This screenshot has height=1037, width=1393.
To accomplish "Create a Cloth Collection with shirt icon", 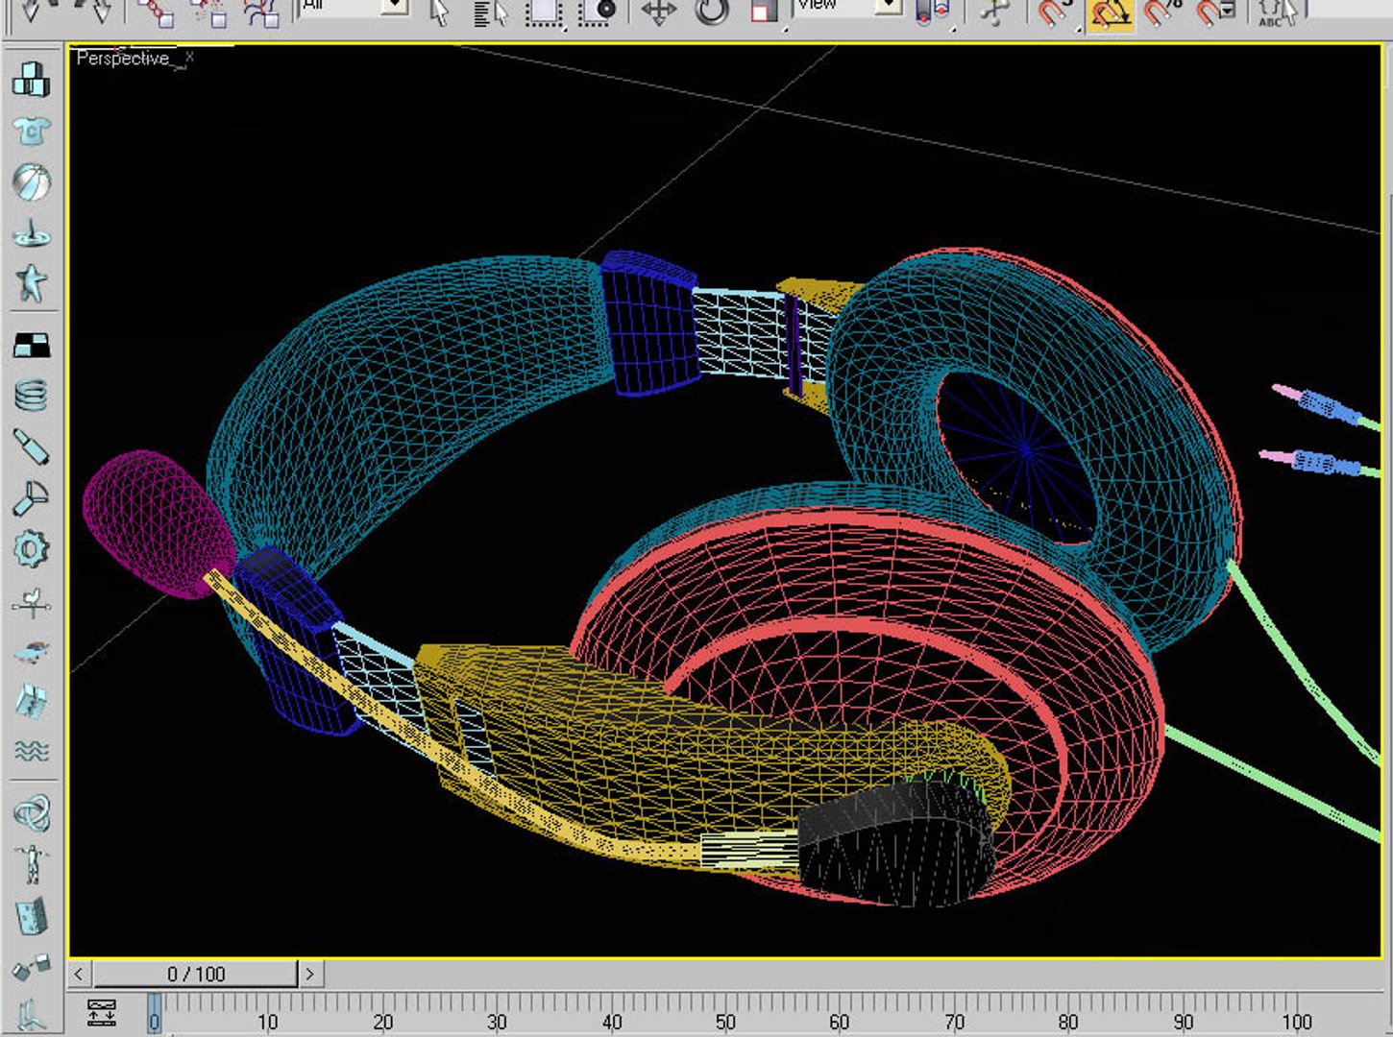I will coord(31,131).
